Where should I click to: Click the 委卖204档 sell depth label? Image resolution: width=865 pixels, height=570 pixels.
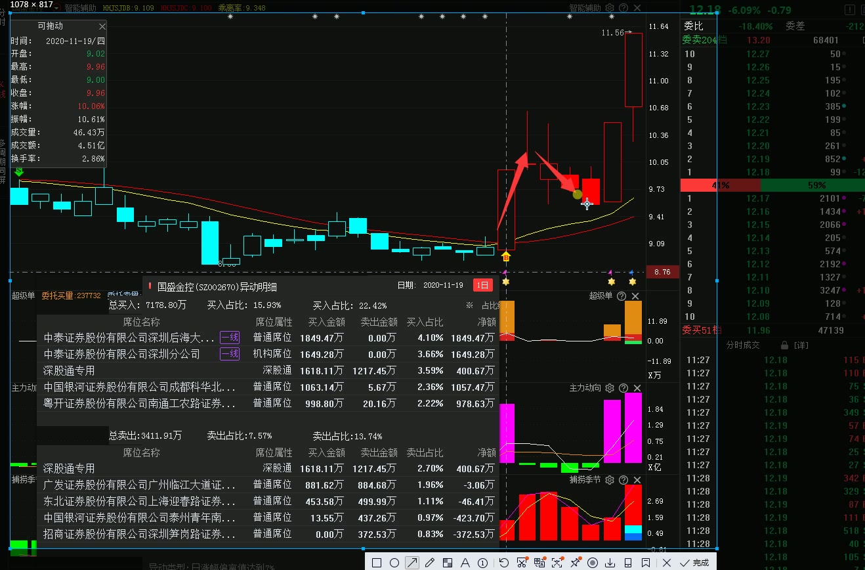click(704, 39)
